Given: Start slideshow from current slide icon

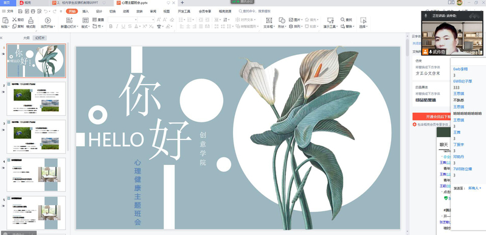Looking at the screenshot, I should coord(47,21).
